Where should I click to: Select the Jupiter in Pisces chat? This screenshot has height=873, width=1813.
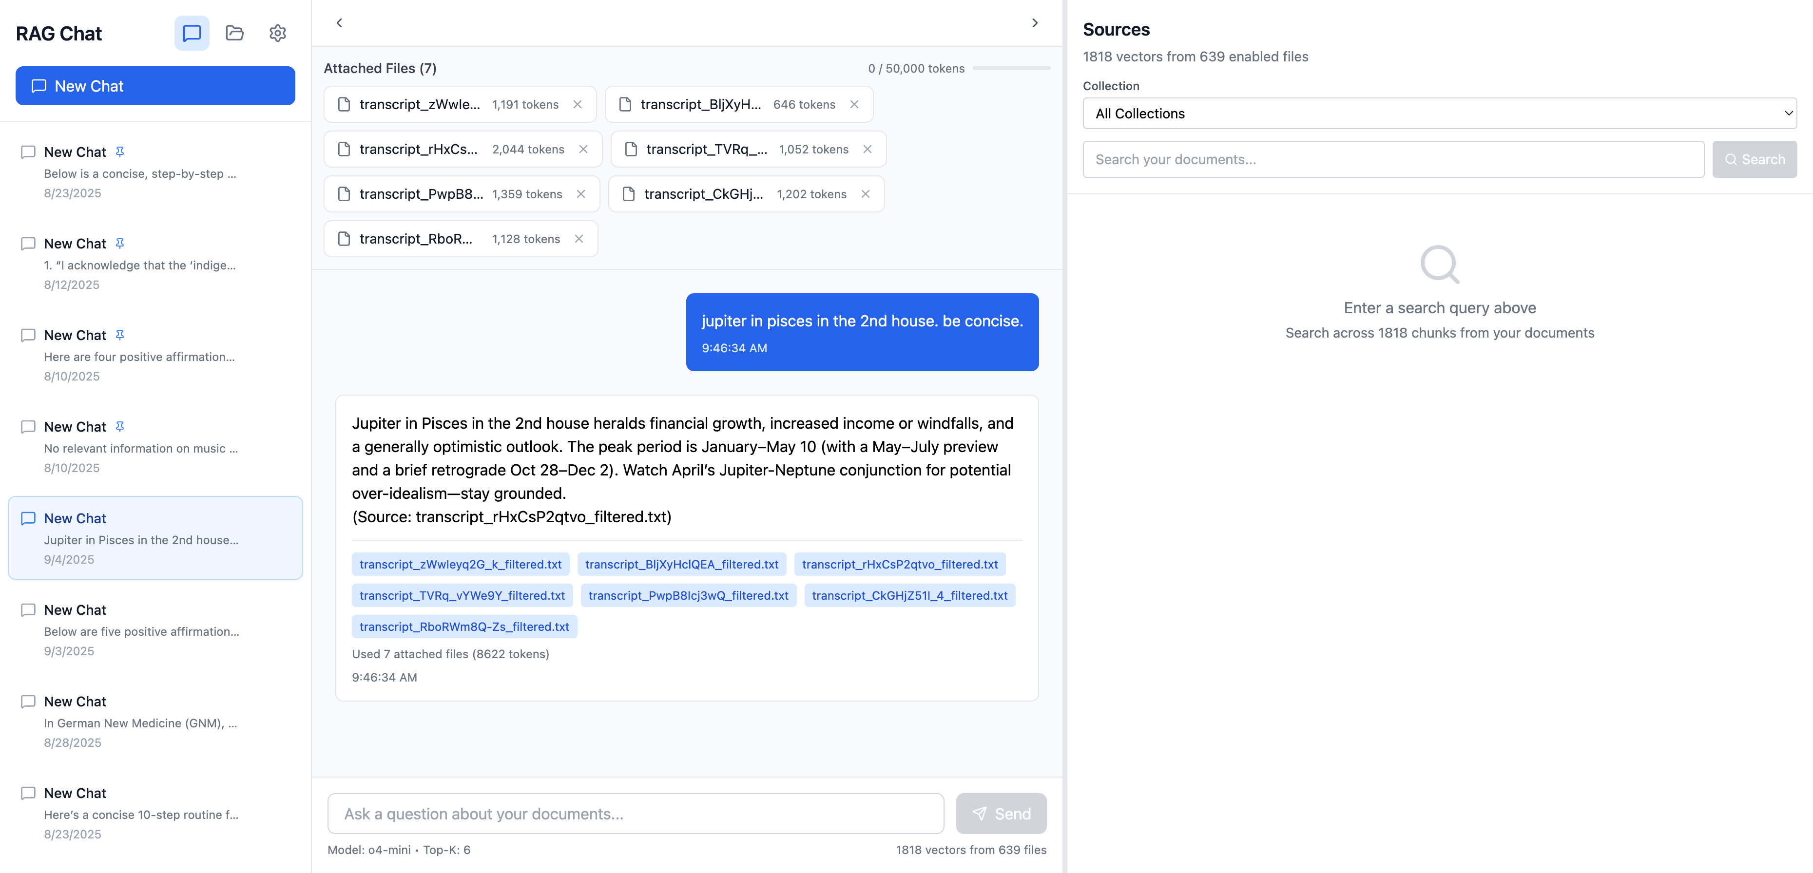coord(155,538)
